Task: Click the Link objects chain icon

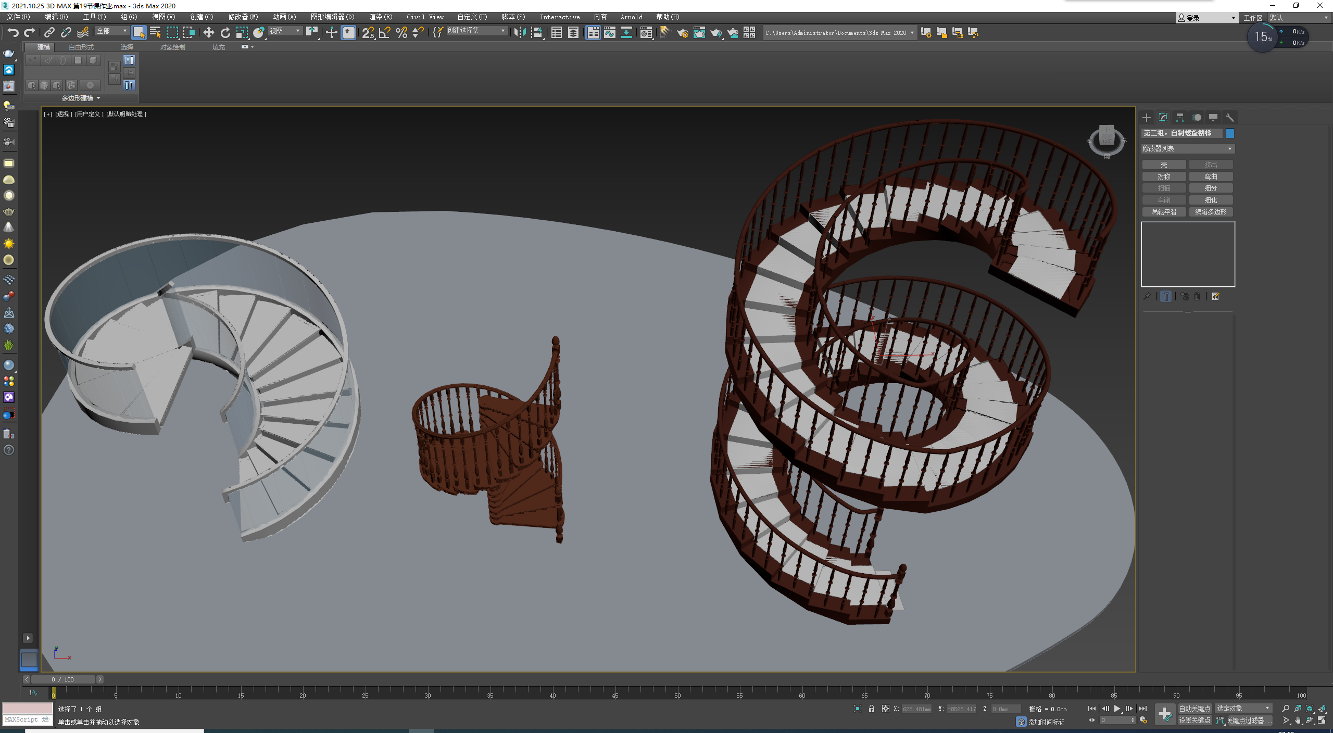Action: click(49, 33)
